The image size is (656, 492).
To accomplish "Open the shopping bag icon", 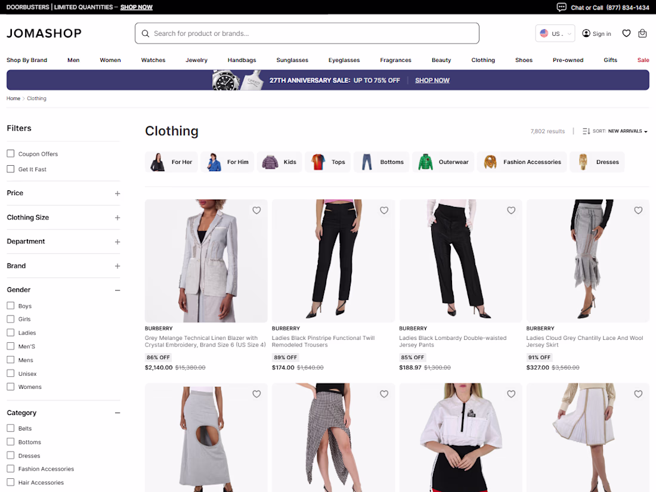I will [642, 33].
